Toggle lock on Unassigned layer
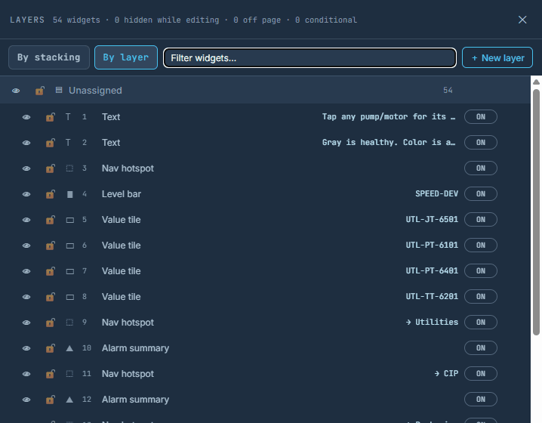The width and height of the screenshot is (542, 423). pyautogui.click(x=40, y=91)
